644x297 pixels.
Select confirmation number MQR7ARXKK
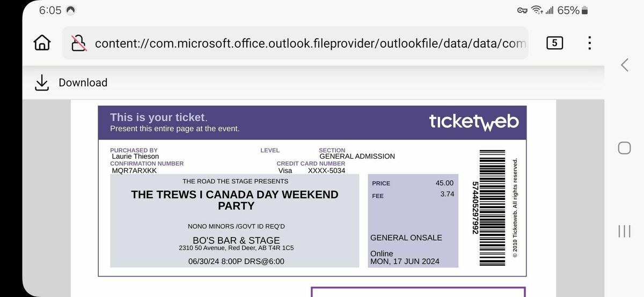click(x=134, y=170)
